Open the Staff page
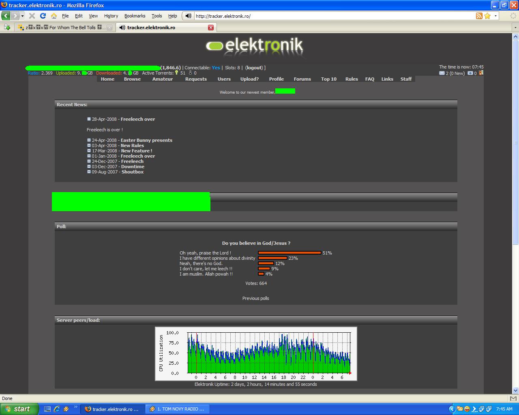Viewport: 519px width, 415px height. pyautogui.click(x=406, y=79)
